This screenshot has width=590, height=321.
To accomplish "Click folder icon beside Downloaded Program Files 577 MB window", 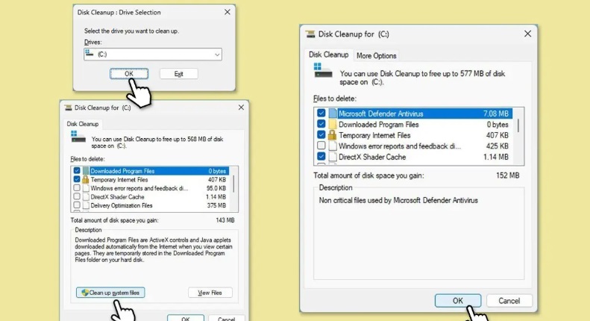I will click(x=332, y=124).
